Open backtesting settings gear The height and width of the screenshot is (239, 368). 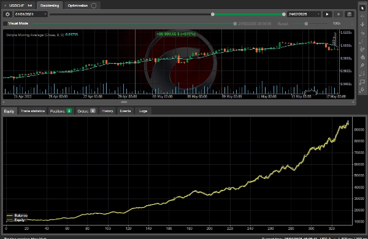[7, 14]
